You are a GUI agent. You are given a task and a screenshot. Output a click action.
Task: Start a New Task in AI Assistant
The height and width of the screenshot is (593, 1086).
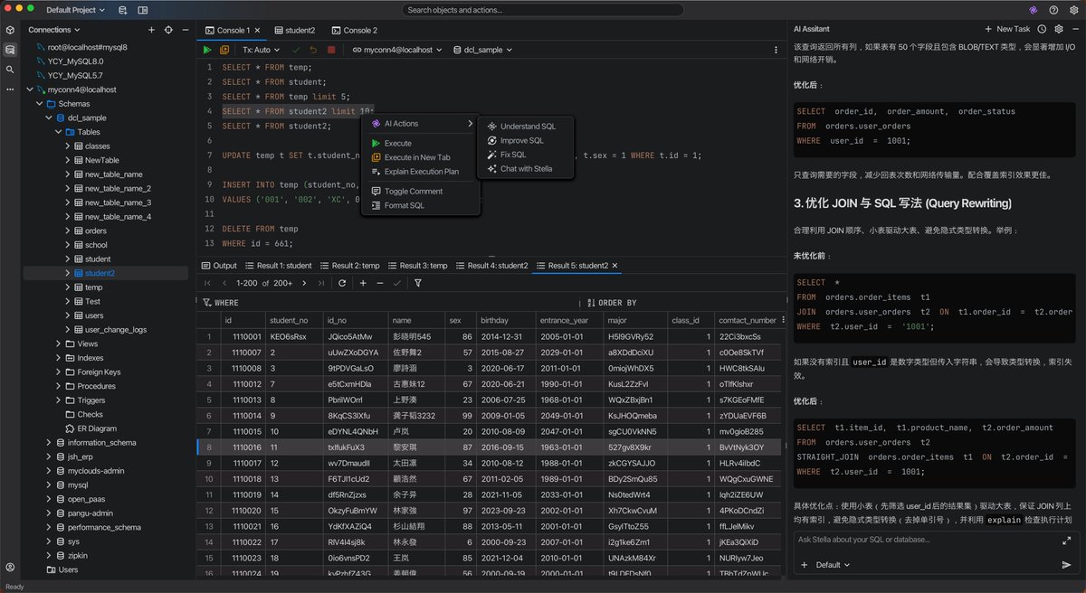(1007, 29)
